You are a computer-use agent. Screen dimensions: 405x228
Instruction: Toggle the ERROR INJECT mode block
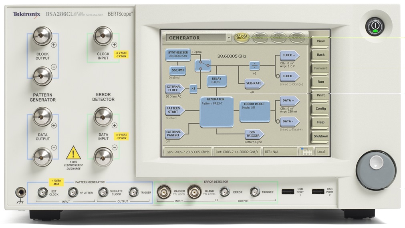point(254,111)
